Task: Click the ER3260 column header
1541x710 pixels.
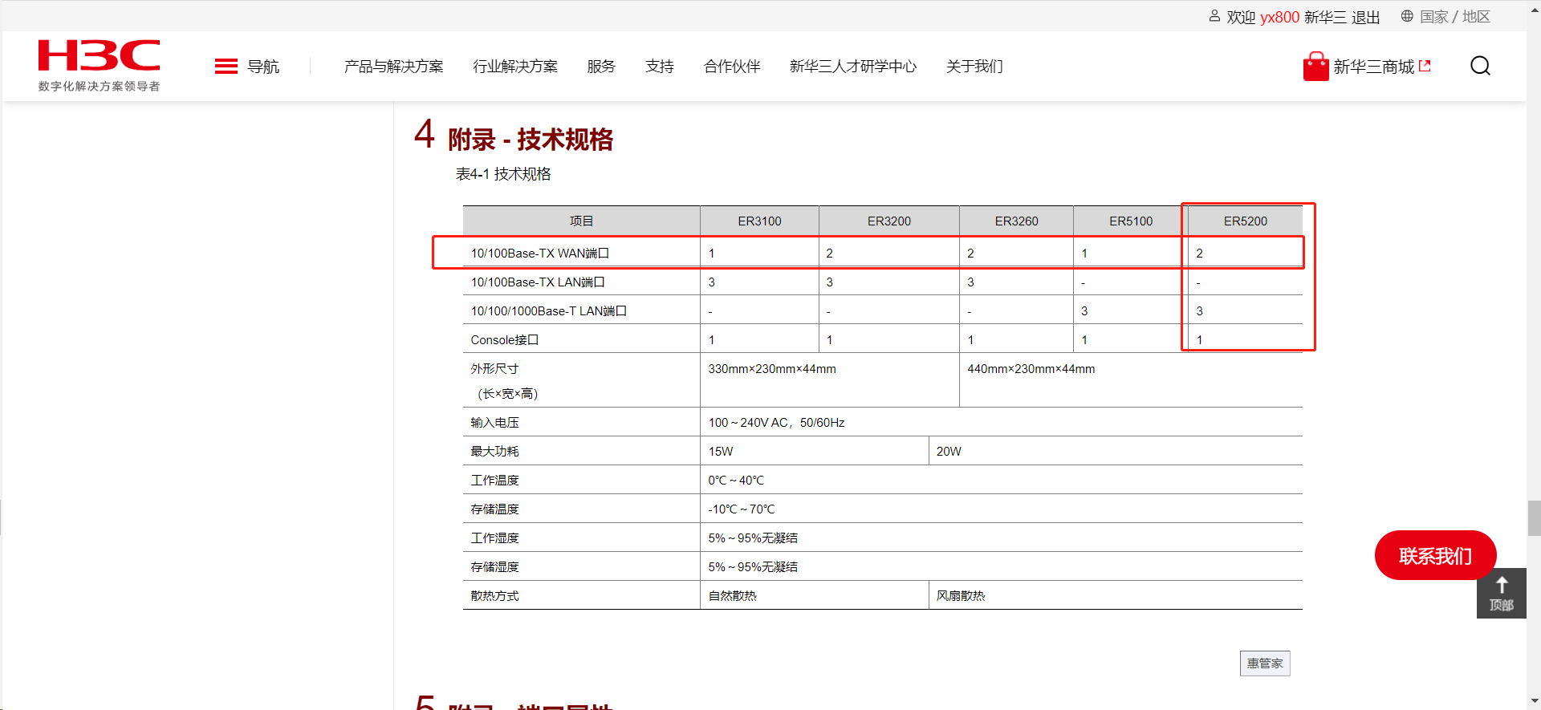Action: (x=1017, y=221)
